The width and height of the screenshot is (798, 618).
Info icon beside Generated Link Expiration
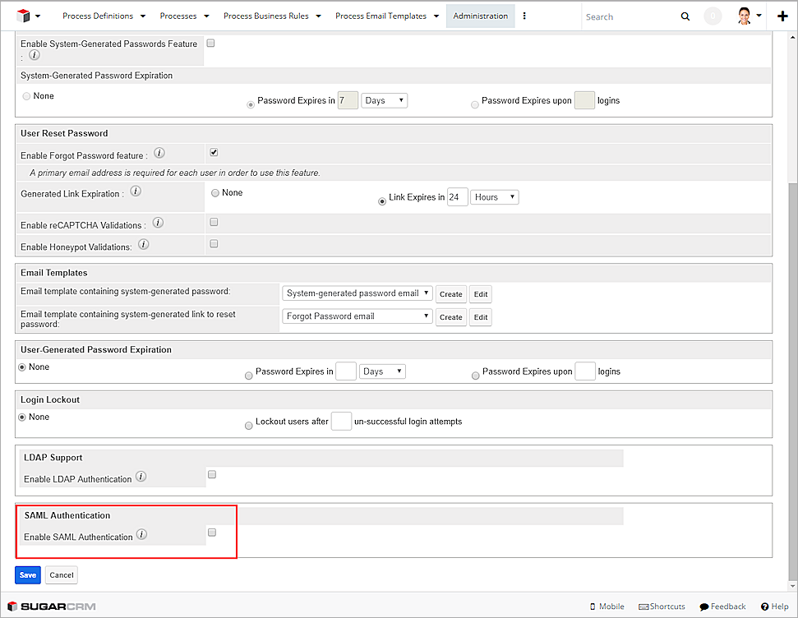tap(136, 191)
